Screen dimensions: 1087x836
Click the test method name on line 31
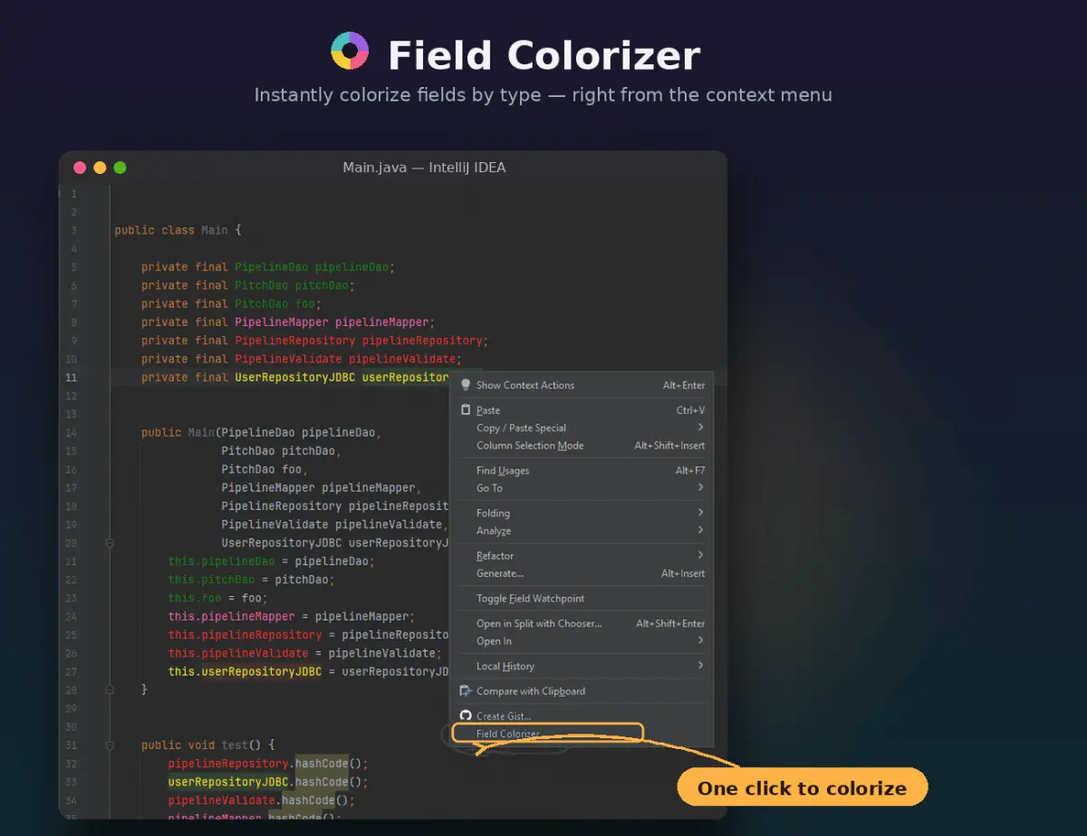tap(235, 745)
